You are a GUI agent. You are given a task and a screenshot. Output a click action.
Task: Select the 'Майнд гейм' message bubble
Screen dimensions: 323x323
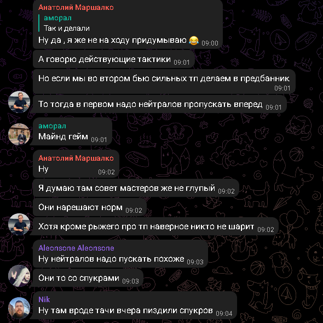72,132
